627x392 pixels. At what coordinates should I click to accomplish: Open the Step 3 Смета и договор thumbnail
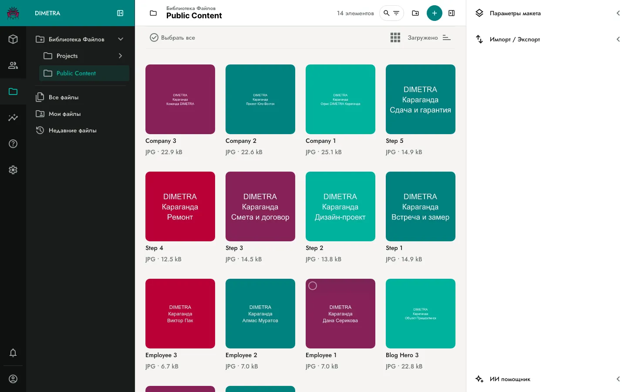click(260, 206)
